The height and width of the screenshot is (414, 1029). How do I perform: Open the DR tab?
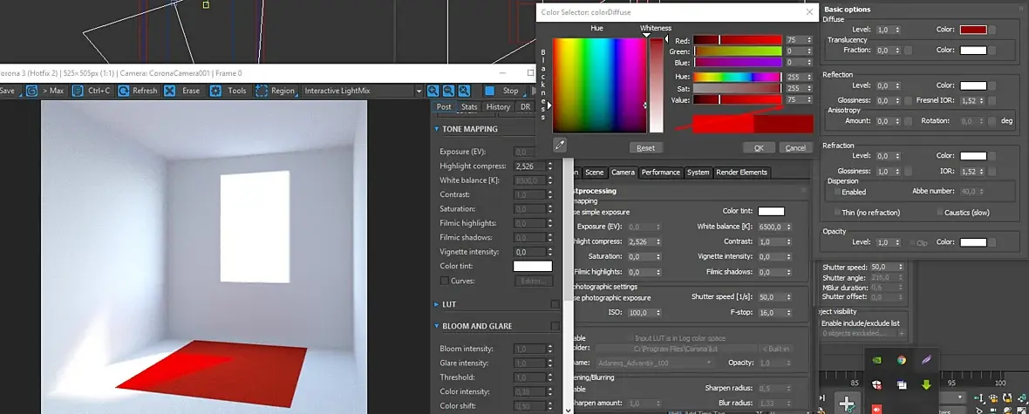tap(525, 107)
